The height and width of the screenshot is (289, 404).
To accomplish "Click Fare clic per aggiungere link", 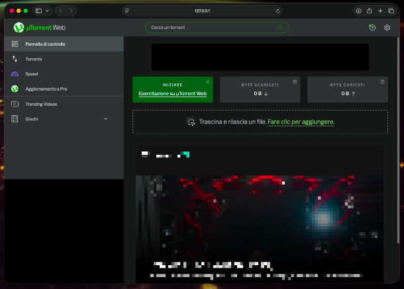I will [301, 122].
